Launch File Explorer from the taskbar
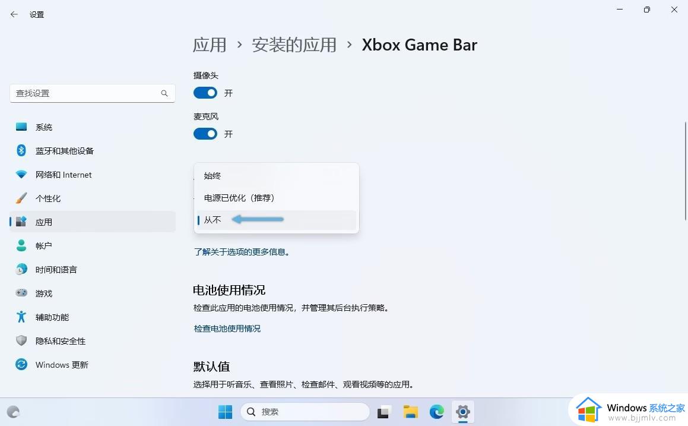Screen dimensions: 688x426 (411, 412)
